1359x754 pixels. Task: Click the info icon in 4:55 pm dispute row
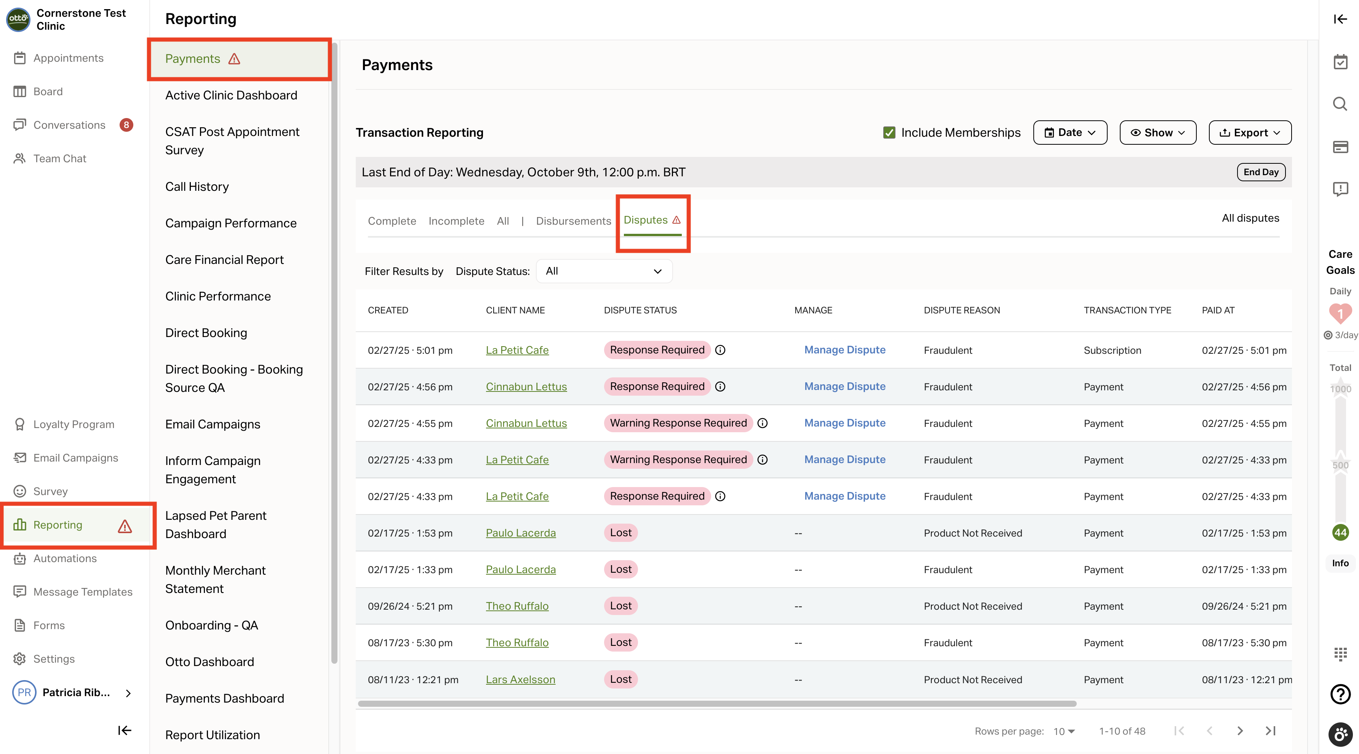[762, 423]
